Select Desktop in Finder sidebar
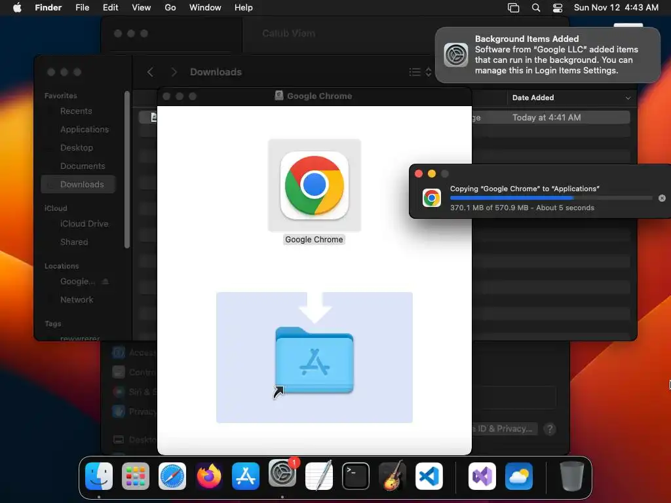This screenshot has height=503, width=671. coord(77,148)
